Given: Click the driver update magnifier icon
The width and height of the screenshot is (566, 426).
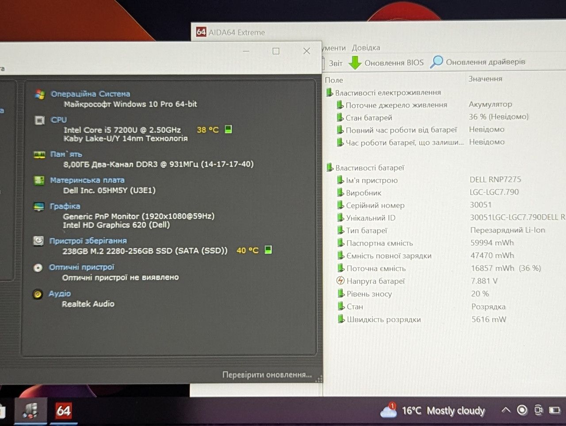Looking at the screenshot, I should pos(436,62).
